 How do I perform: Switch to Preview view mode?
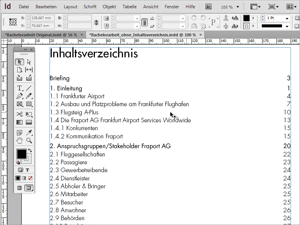[29, 188]
